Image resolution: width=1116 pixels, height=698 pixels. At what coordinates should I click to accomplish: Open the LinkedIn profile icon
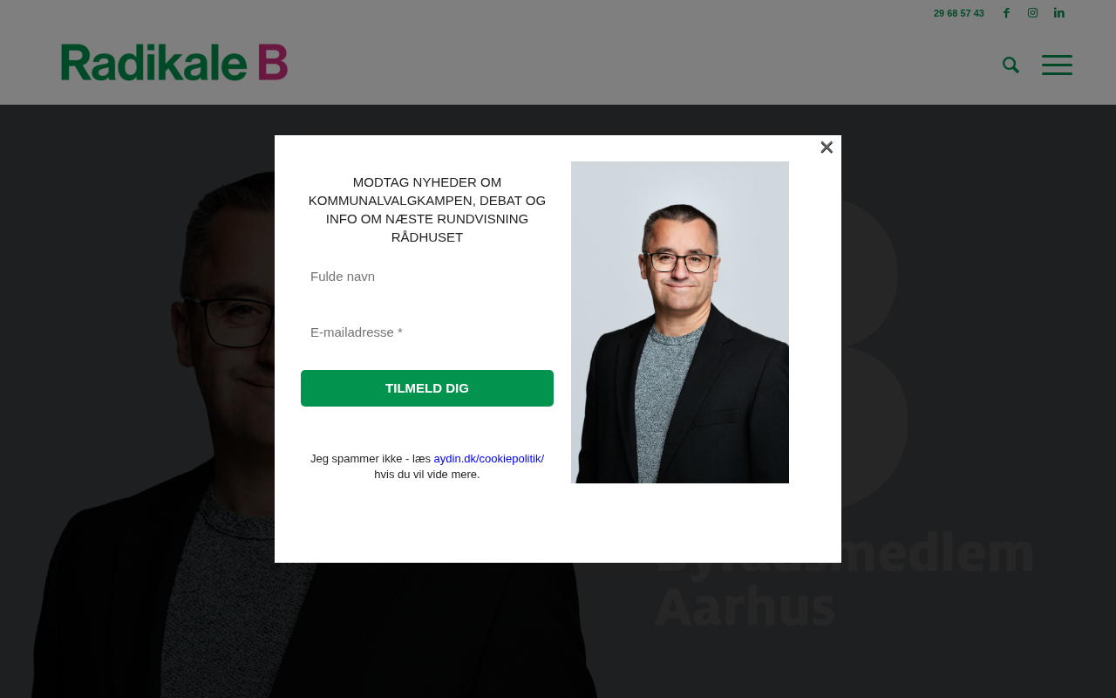(1059, 13)
